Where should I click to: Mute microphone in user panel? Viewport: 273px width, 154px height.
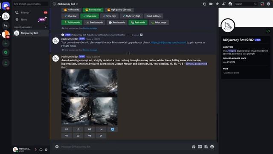36,150
